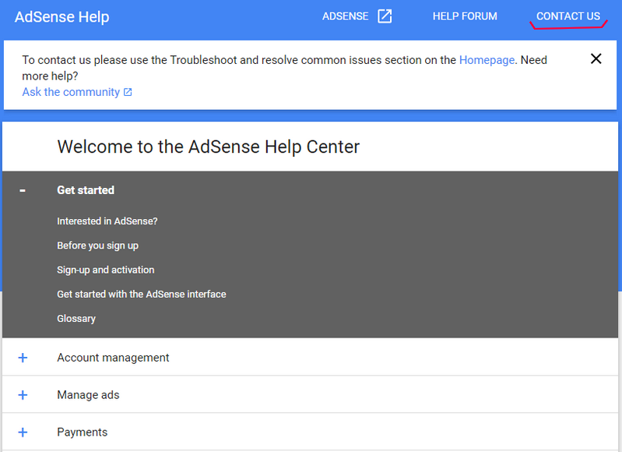This screenshot has width=622, height=452.
Task: Follow the Homepage link in the banner
Action: pos(487,60)
